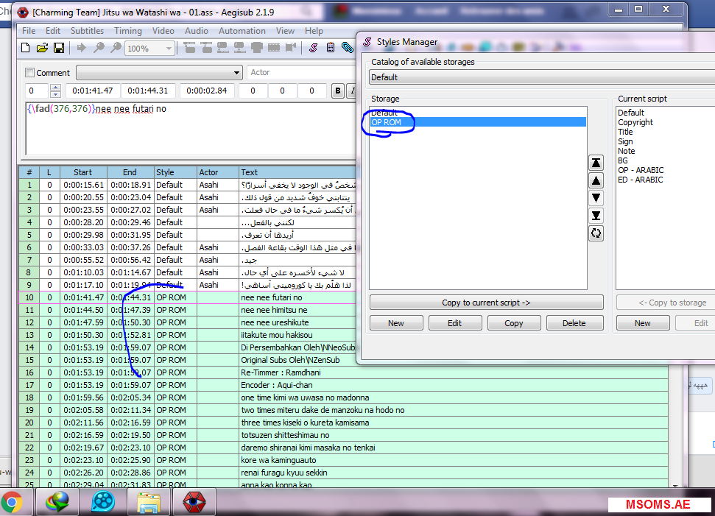
Task: Click the New subtitles file icon
Action: (26, 48)
